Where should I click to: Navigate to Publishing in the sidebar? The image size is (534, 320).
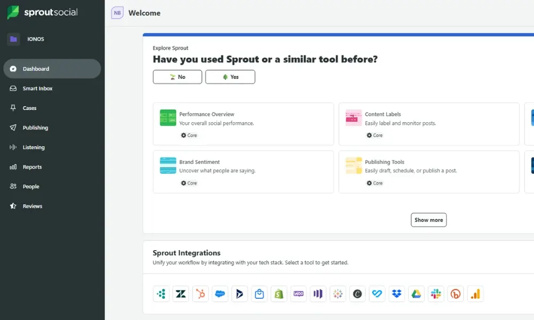pyautogui.click(x=35, y=128)
